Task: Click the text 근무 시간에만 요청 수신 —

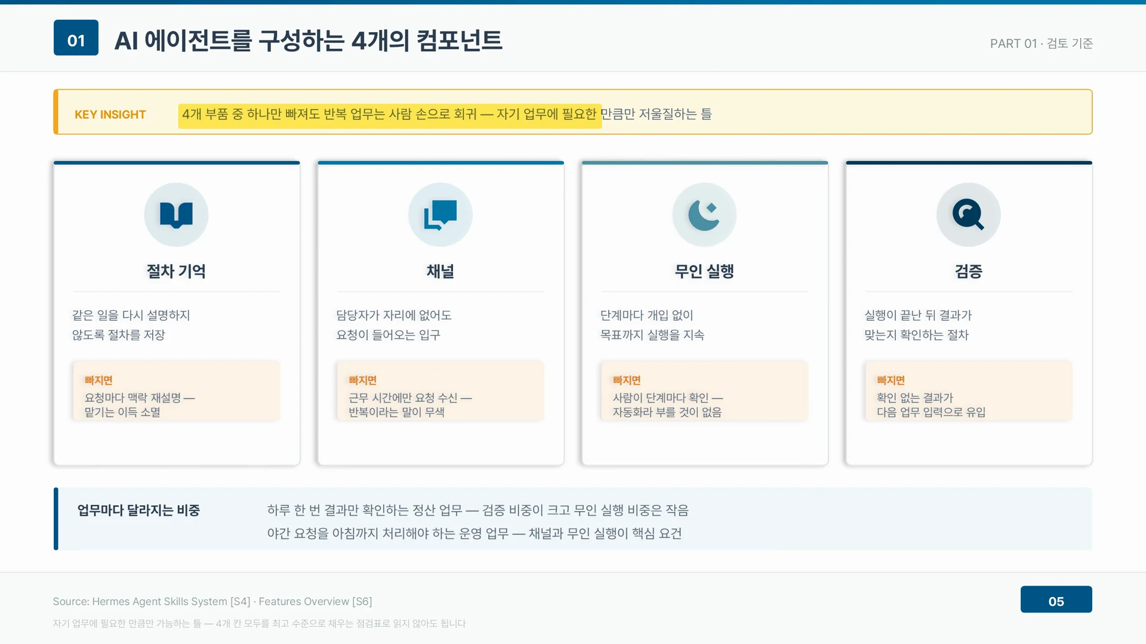Action: point(410,398)
